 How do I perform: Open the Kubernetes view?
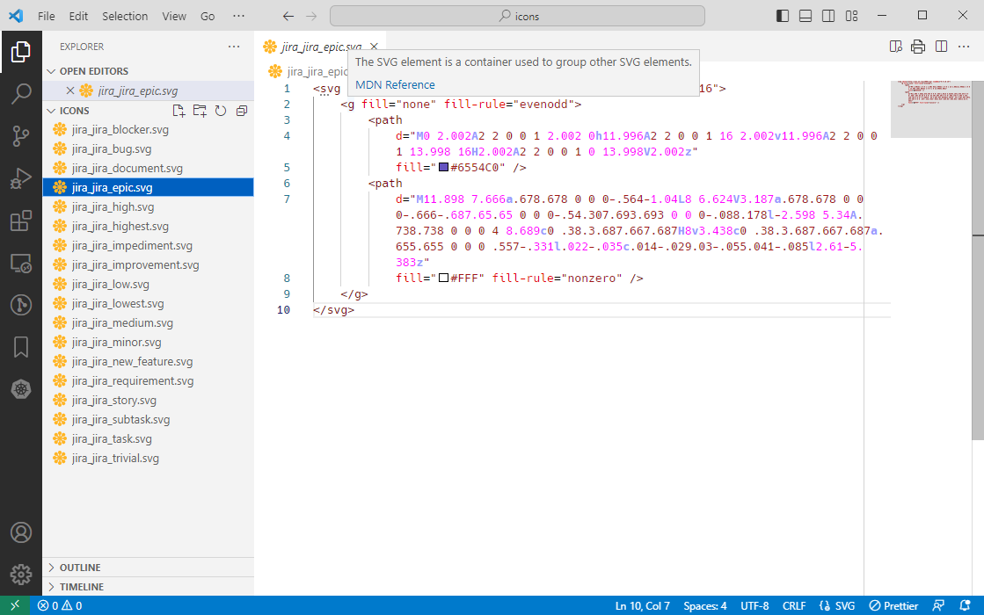pos(21,389)
